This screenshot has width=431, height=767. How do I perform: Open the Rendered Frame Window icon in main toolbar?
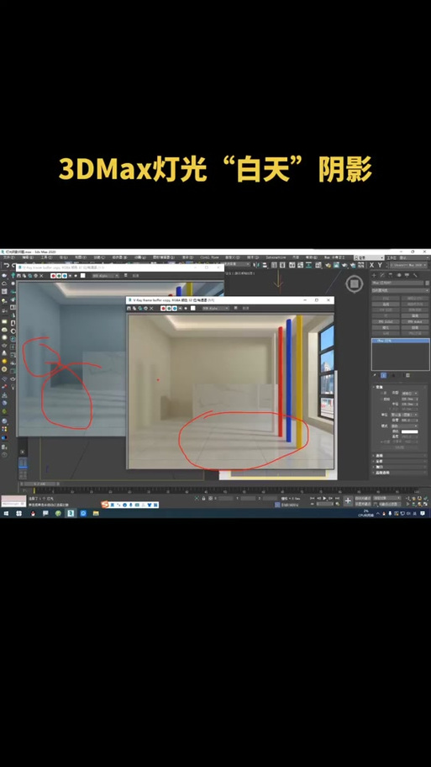[336, 265]
